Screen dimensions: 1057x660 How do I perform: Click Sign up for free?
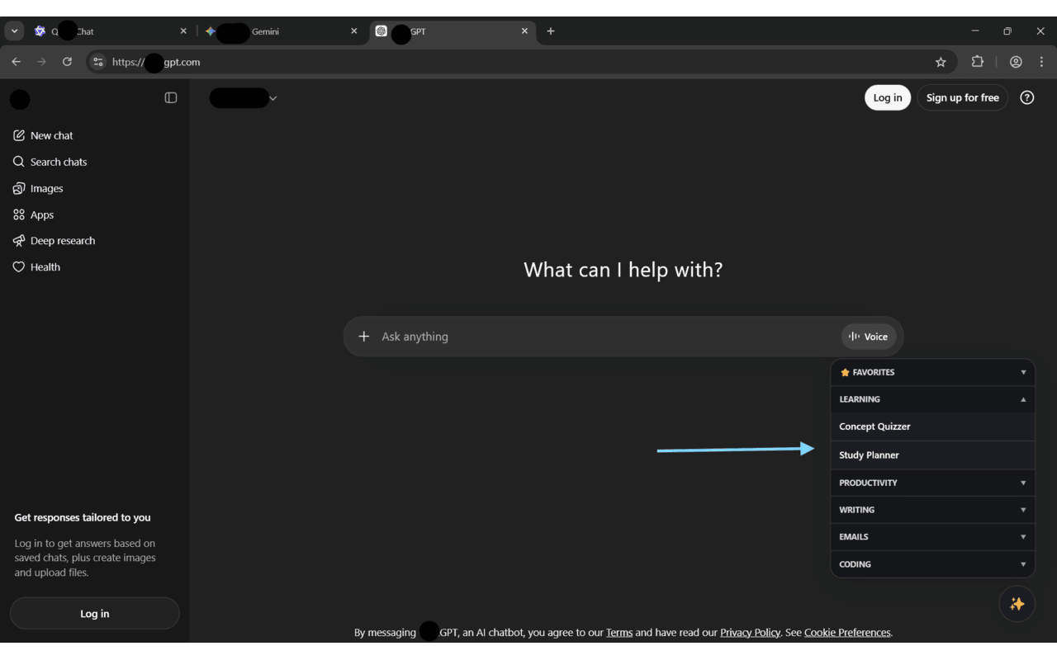pyautogui.click(x=962, y=97)
